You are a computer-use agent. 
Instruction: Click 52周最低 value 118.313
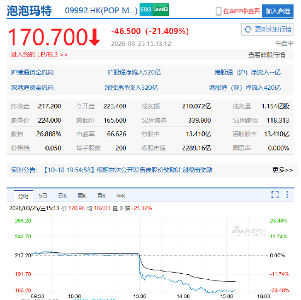[x=277, y=120]
